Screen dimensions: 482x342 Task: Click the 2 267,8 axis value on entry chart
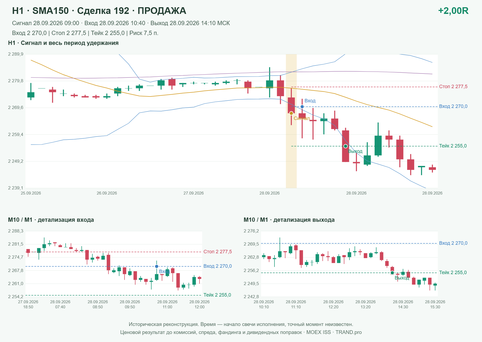click(x=16, y=270)
